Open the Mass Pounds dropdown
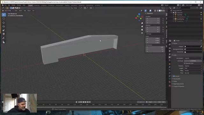204x115 pixels. [x=193, y=71]
